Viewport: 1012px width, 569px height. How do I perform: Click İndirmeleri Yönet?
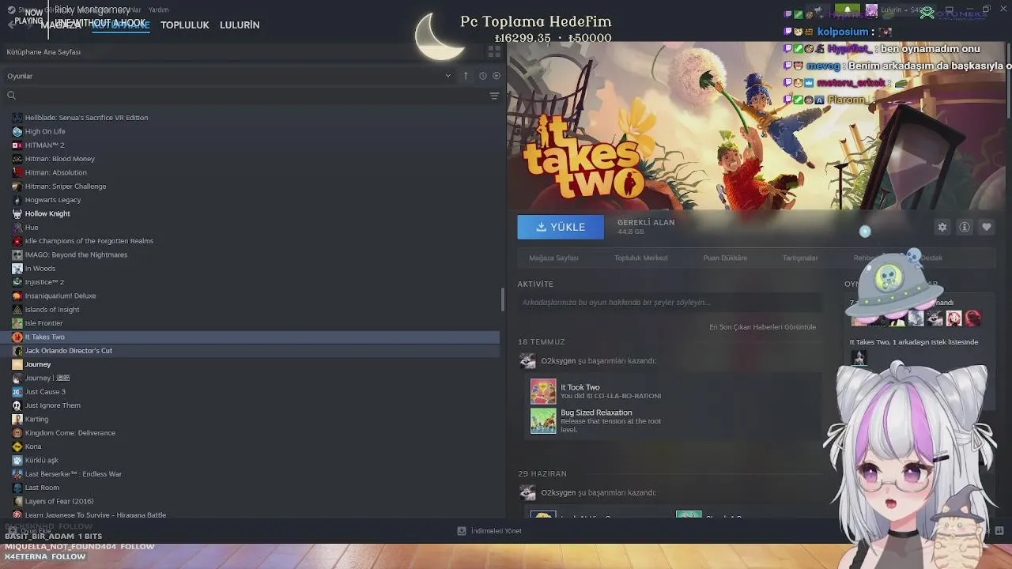coord(497,531)
